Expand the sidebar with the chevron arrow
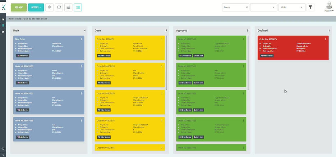 pyautogui.click(x=3, y=154)
